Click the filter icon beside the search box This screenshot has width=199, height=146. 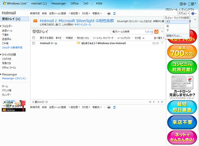click(162, 31)
